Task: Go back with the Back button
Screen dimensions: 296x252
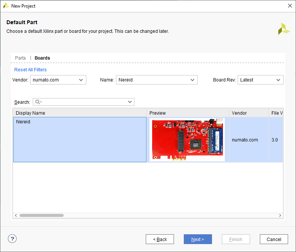Action: click(x=160, y=239)
